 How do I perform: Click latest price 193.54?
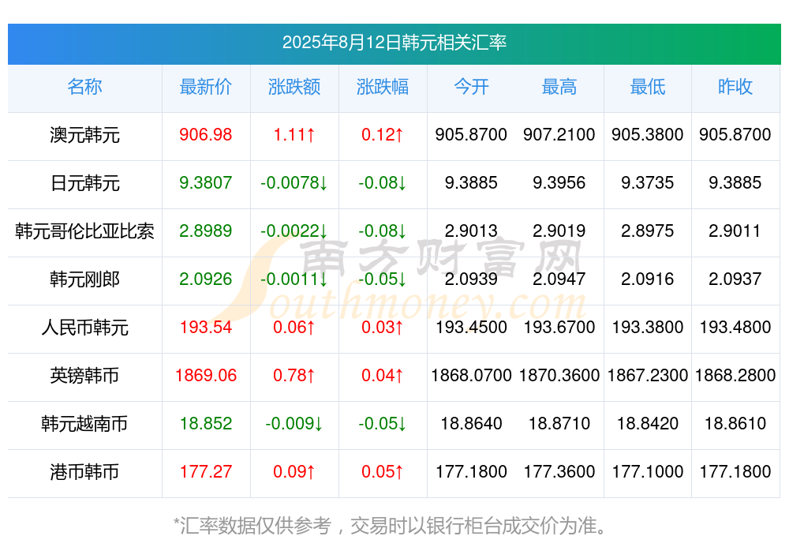pos(206,328)
